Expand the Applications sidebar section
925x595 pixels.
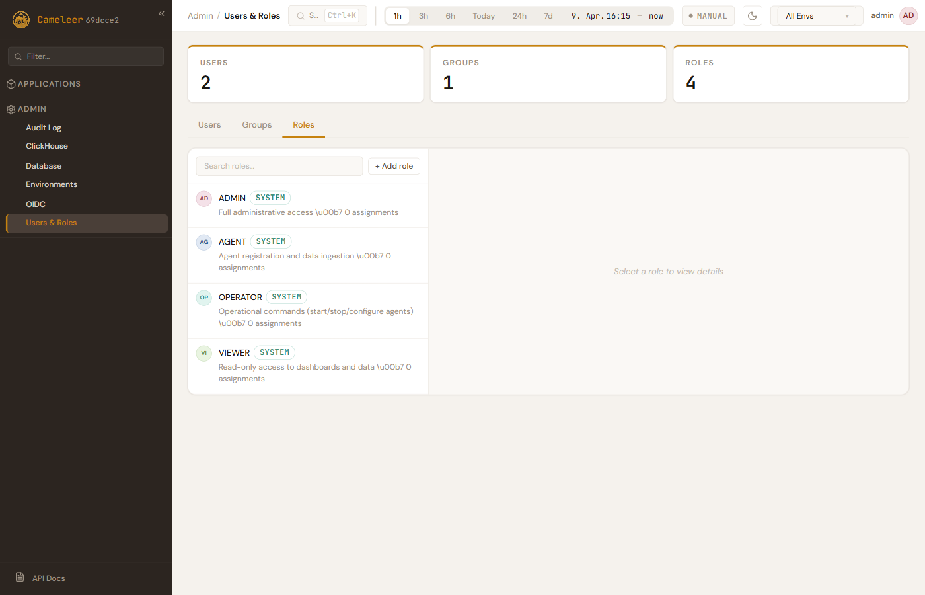49,84
